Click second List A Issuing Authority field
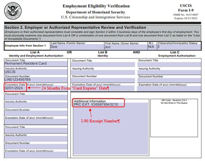 coord(36,105)
